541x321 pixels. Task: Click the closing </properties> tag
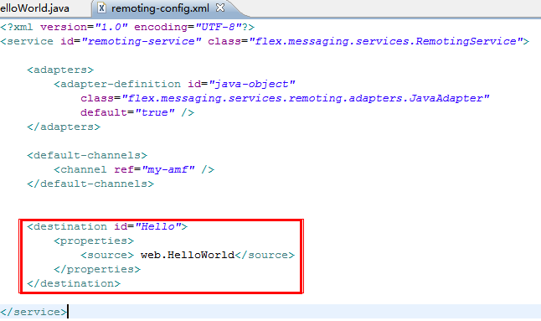97,269
